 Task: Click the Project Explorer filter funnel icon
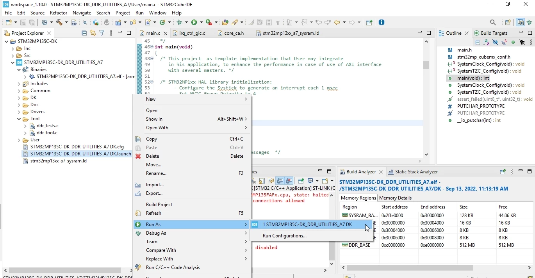[102, 33]
